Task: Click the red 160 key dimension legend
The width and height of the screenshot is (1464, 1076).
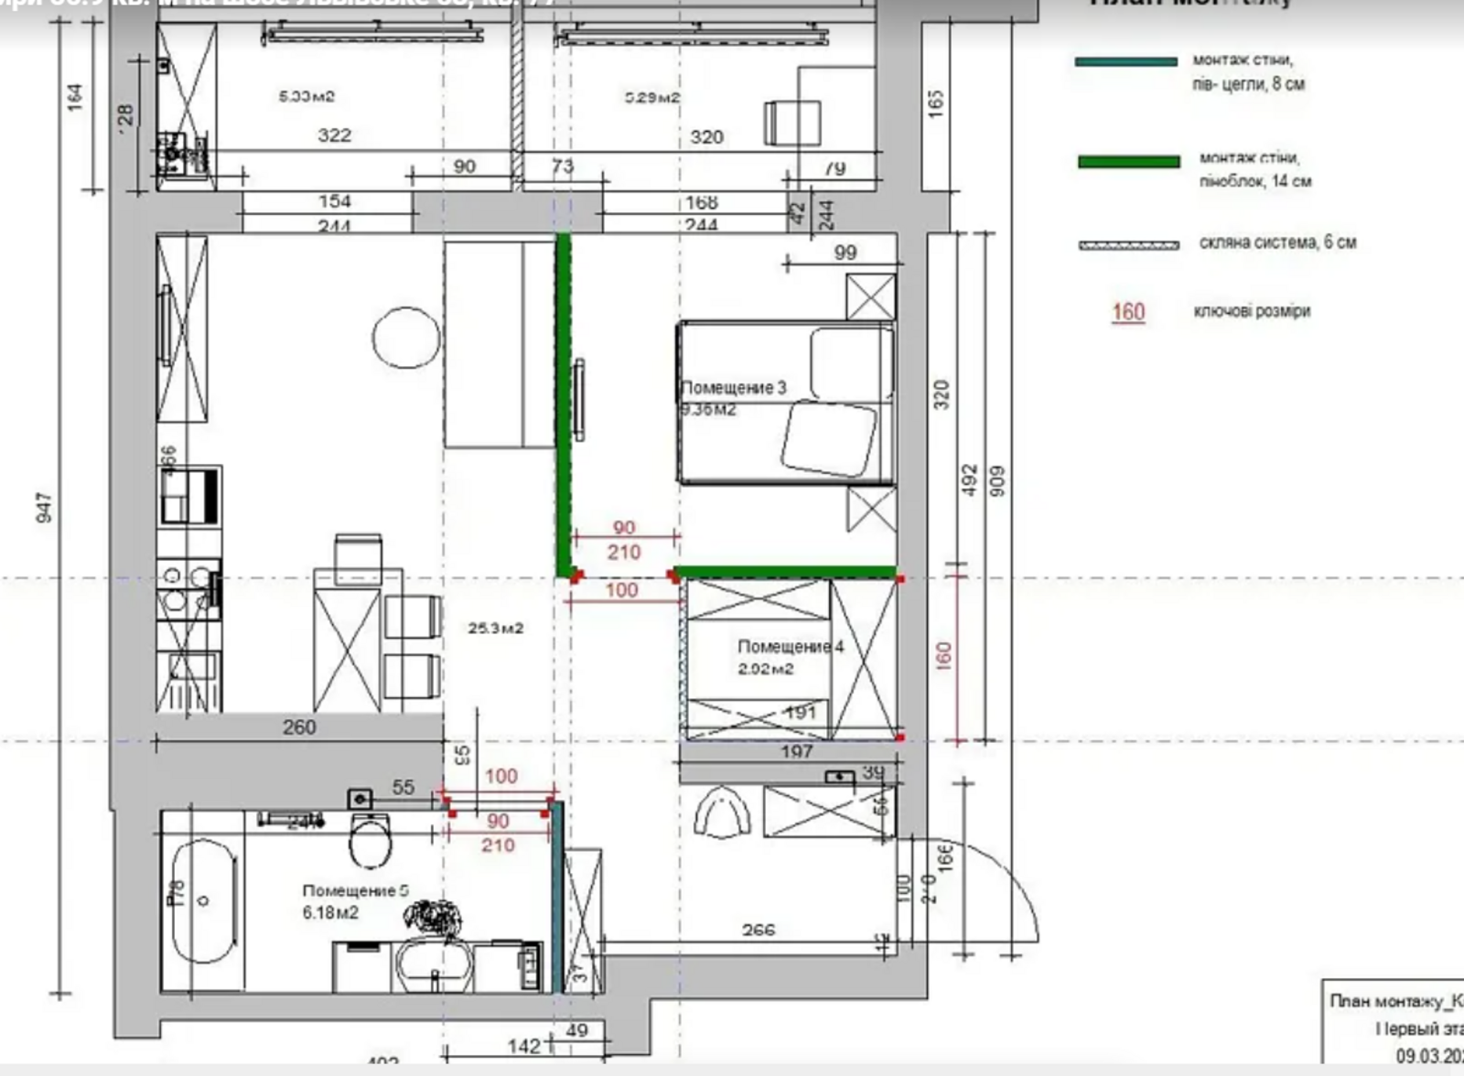Action: (1127, 312)
